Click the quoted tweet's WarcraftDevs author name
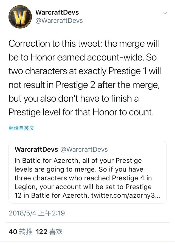Screen dimensions: 175x244 pos(36,149)
